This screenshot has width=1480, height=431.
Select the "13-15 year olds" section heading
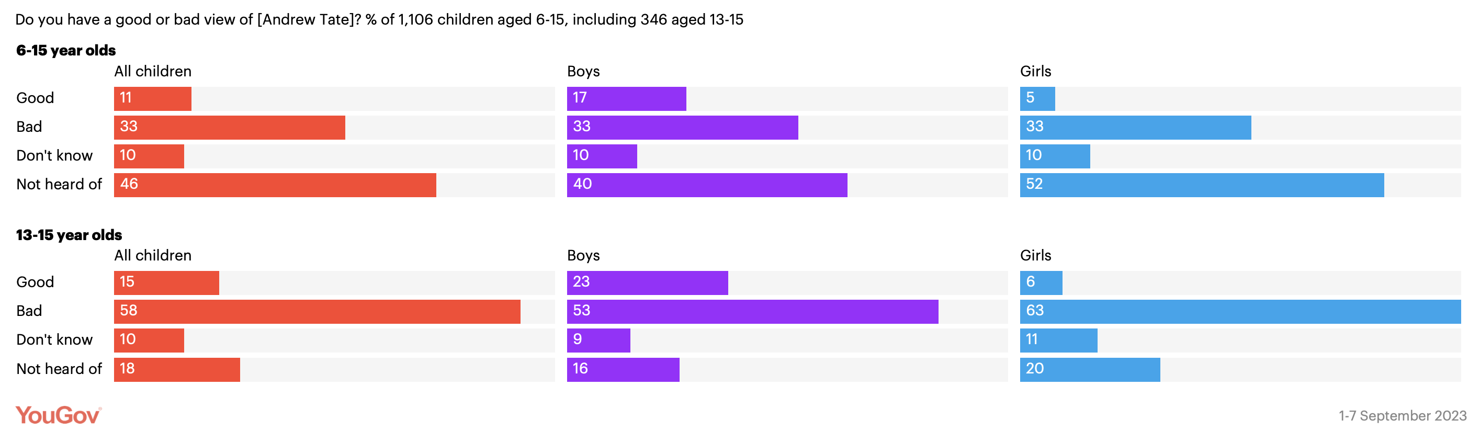(x=69, y=235)
